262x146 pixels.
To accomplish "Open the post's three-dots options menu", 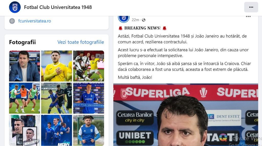I will tap(248, 16).
